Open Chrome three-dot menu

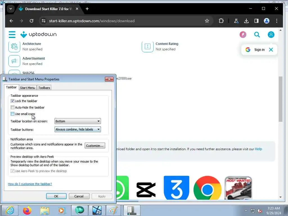(x=277, y=21)
